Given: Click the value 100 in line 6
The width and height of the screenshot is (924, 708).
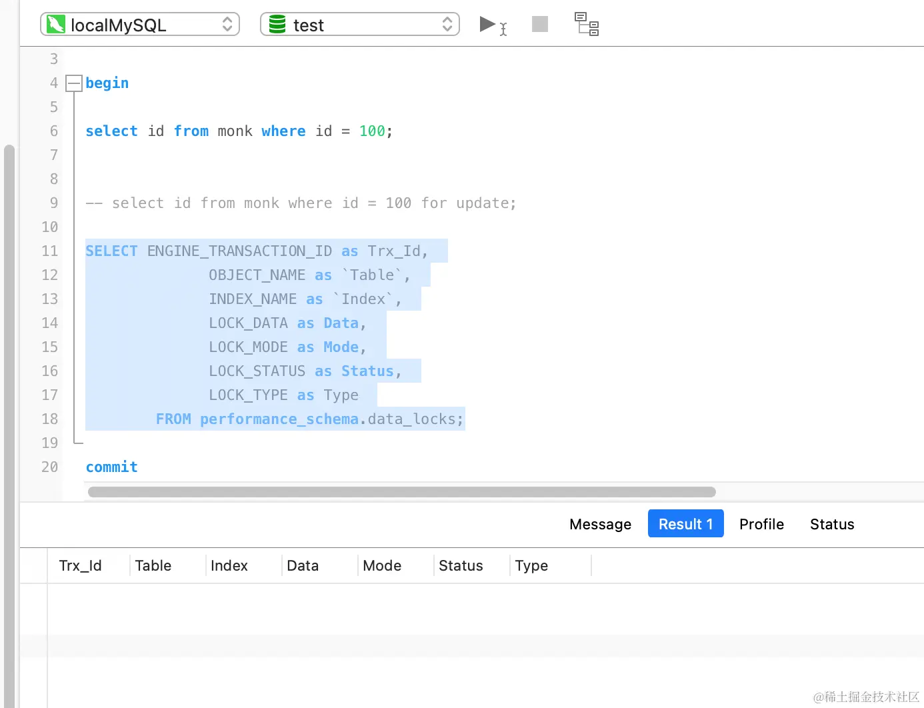Looking at the screenshot, I should [372, 131].
